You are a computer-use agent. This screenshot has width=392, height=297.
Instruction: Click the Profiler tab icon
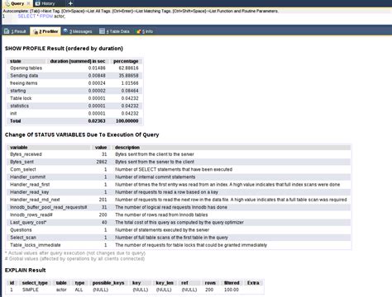(x=36, y=31)
